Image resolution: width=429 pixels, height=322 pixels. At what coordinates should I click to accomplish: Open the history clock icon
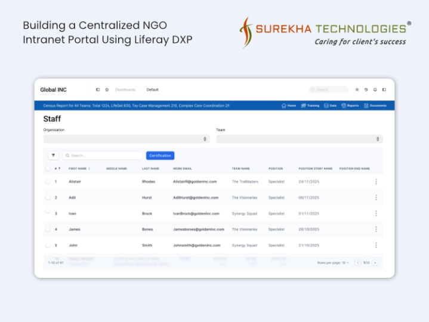pos(366,89)
